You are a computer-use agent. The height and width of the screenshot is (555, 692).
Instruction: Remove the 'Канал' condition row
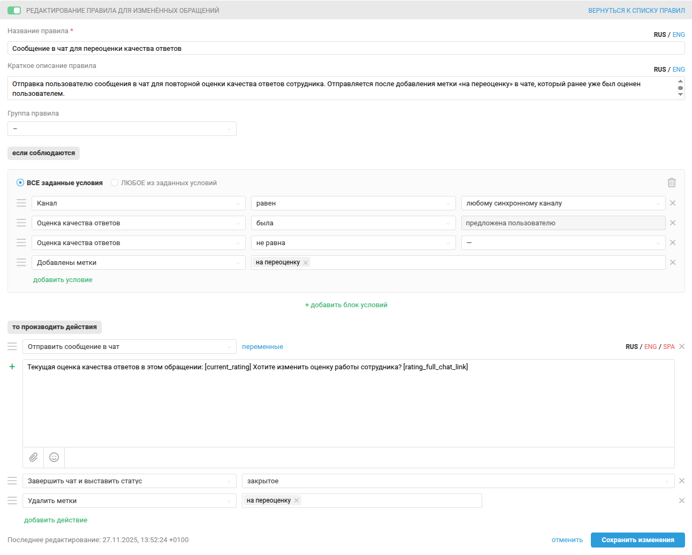point(673,203)
